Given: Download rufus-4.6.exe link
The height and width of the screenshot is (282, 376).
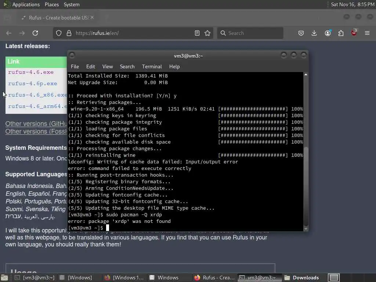Looking at the screenshot, I should tap(31, 72).
